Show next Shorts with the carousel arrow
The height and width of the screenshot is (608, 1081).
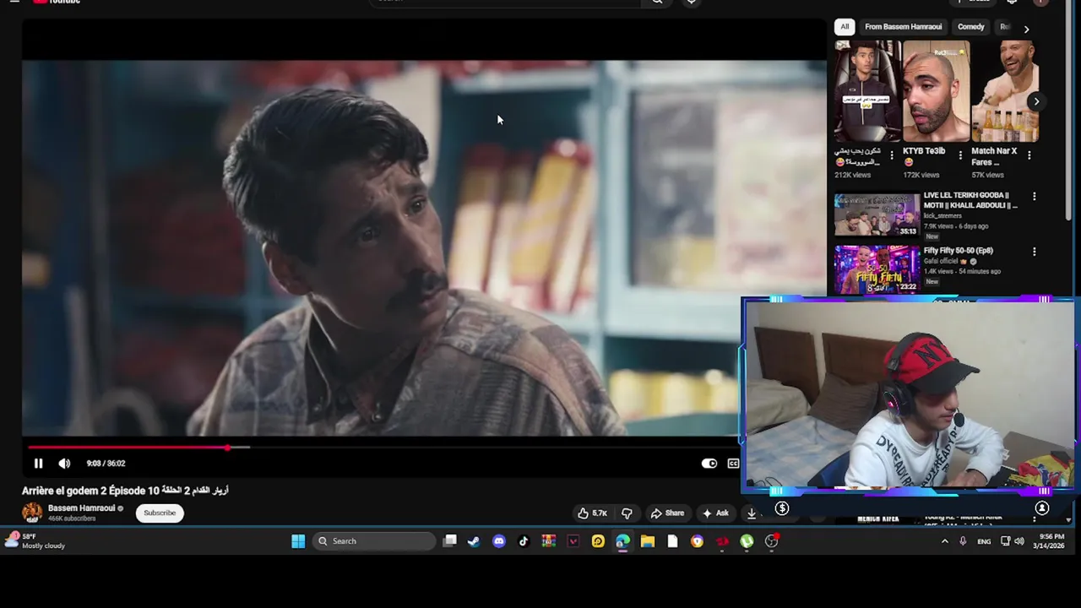(x=1036, y=101)
